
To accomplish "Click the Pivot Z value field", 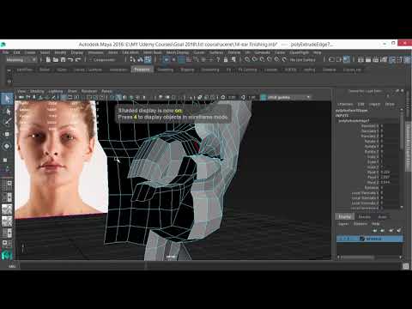I will pyautogui.click(x=390, y=182).
